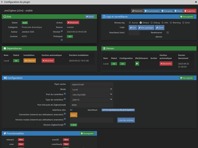Screen dimensions: 198x148
Task: Click the 1.33.0 Zigbee2mqtt version badge
Action: (73, 125)
